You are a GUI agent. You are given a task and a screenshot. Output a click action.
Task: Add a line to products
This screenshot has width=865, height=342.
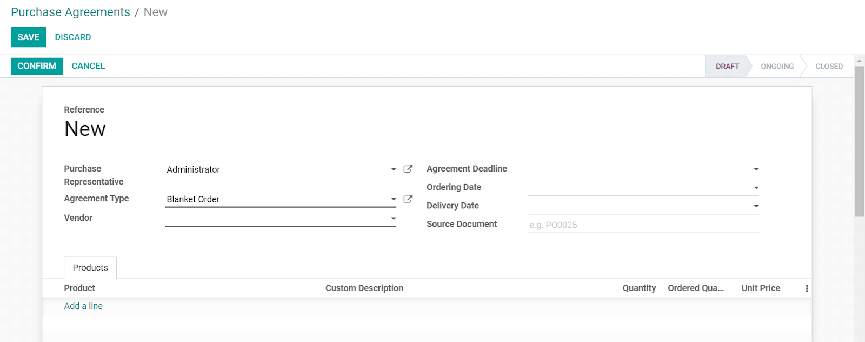83,306
